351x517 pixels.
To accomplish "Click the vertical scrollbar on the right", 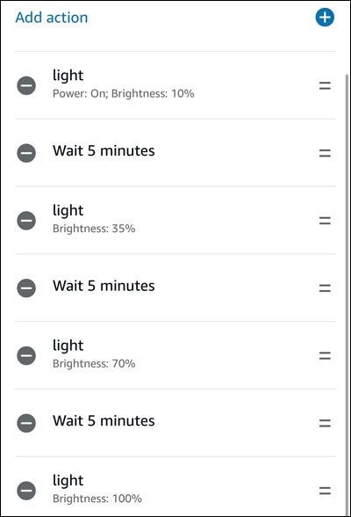I will (x=347, y=294).
